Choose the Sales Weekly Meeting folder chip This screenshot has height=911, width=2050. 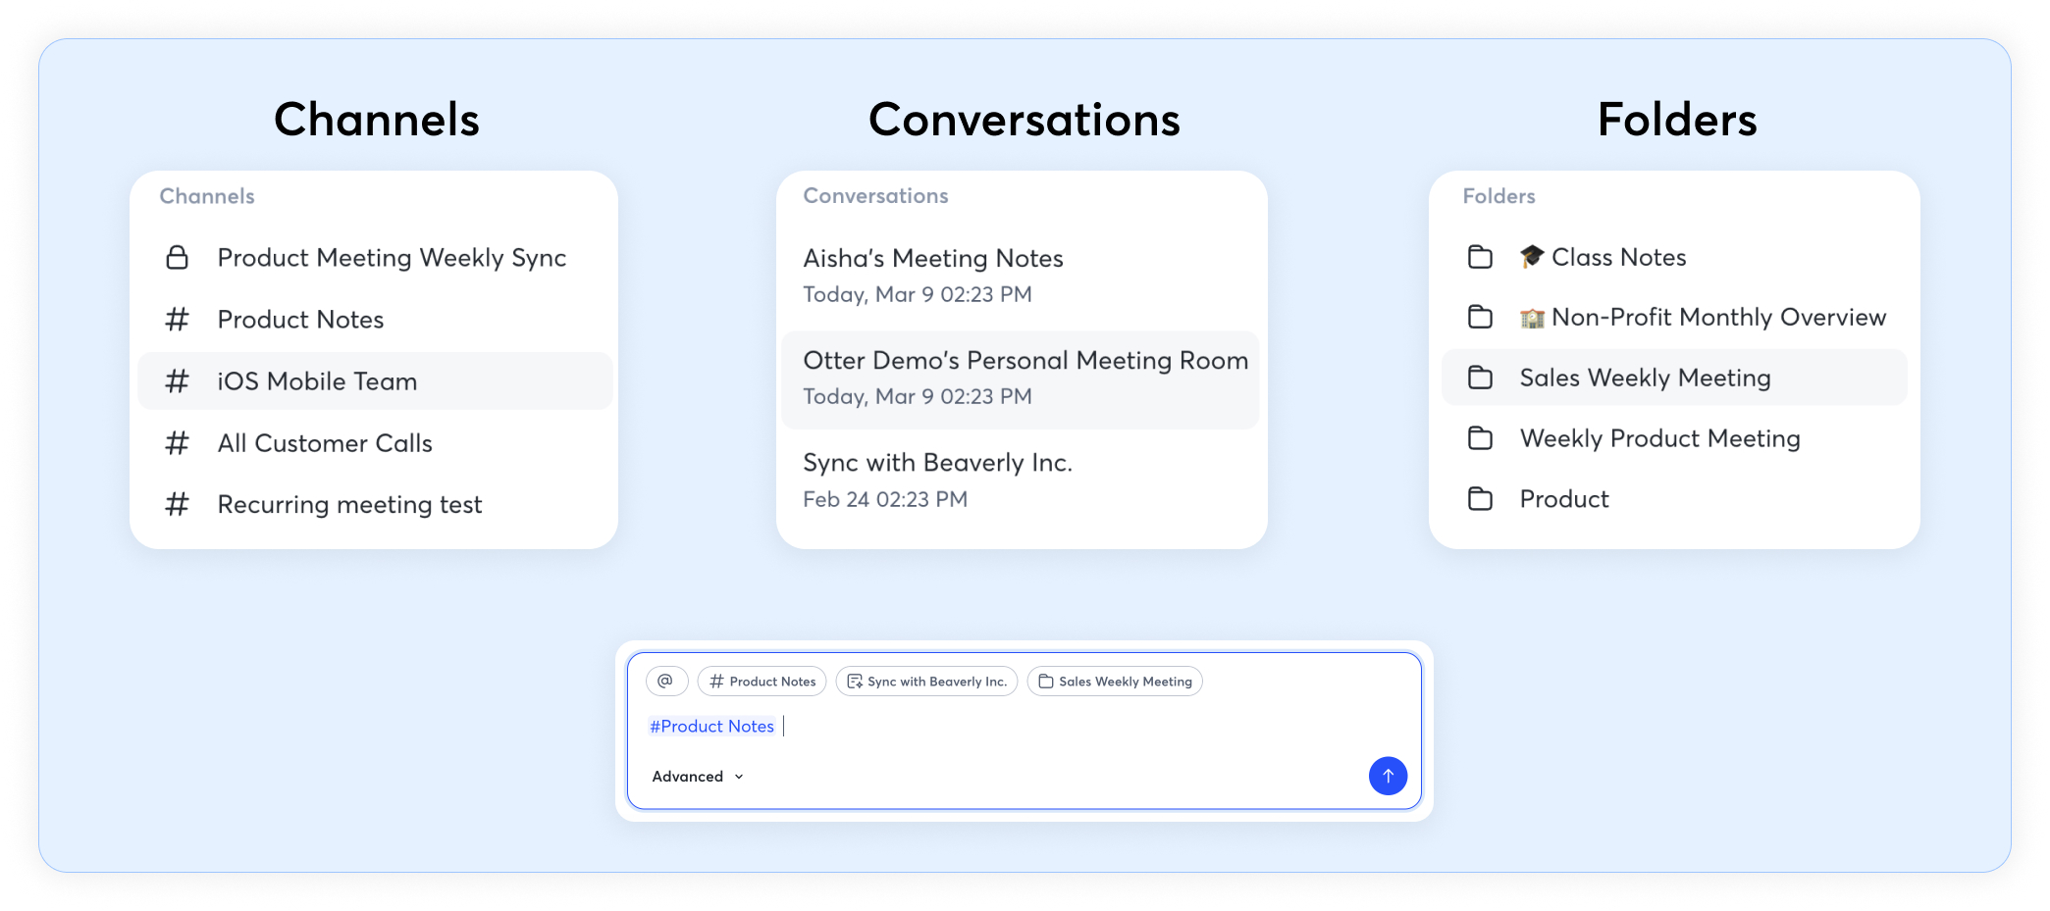click(x=1115, y=682)
